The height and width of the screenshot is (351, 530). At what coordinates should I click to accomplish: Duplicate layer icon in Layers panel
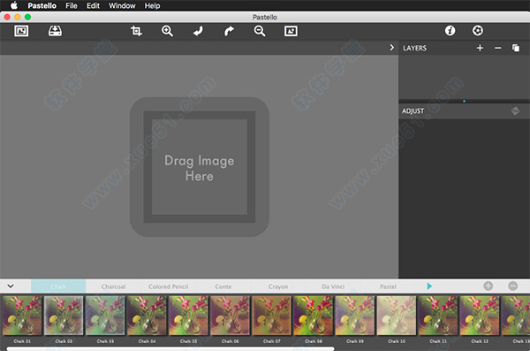516,48
